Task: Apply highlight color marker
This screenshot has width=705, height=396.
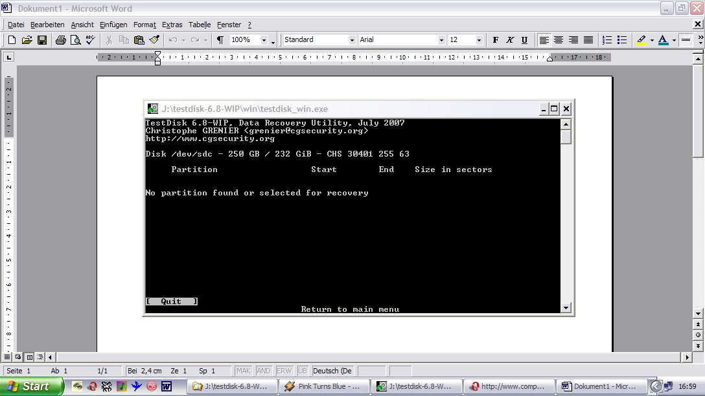Action: (641, 40)
